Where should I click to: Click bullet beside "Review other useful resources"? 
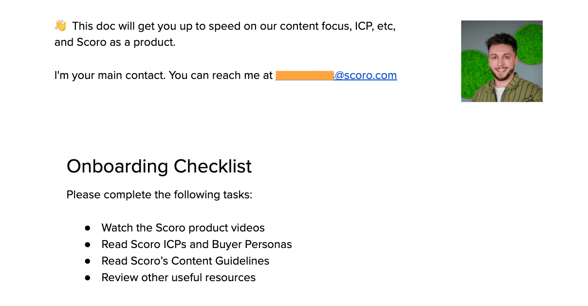[88, 277]
